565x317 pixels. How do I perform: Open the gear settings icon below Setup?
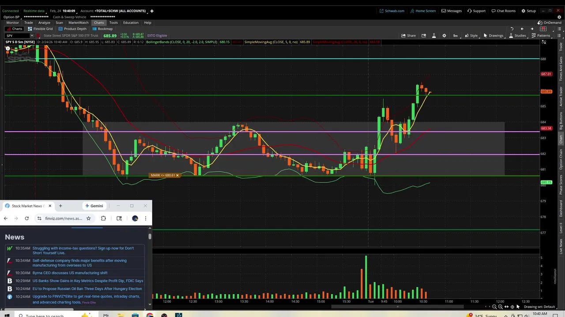coord(559,17)
